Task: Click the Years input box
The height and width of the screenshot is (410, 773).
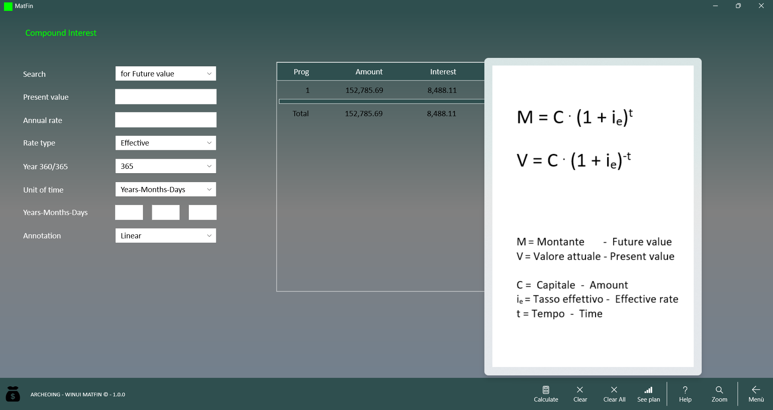Action: click(129, 212)
